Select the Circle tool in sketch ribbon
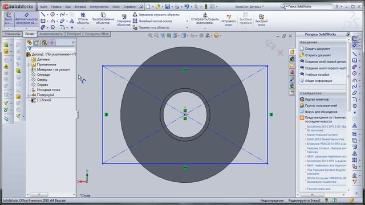Image resolution: width=365 pixels, height=205 pixels. point(53,15)
